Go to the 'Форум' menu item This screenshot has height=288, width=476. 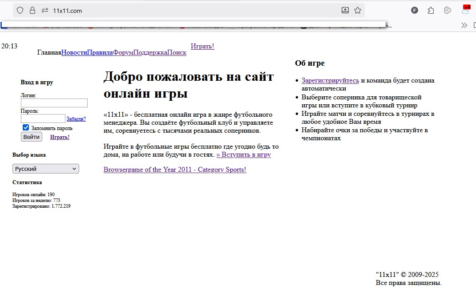[x=123, y=52]
